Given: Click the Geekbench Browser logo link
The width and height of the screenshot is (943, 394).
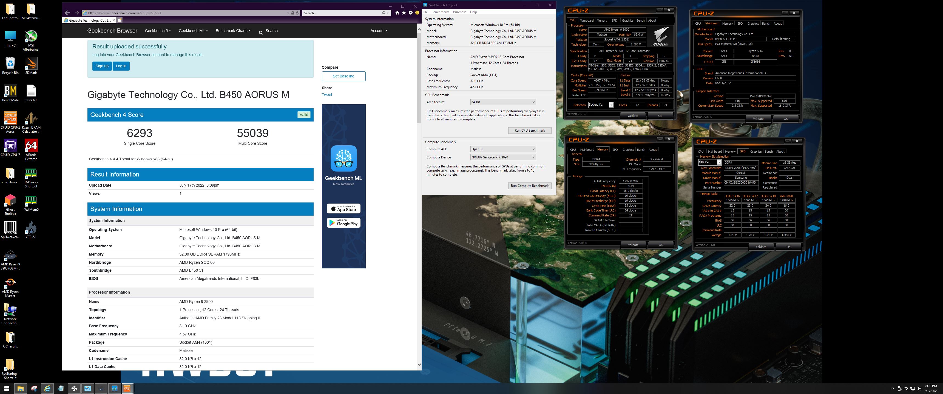Looking at the screenshot, I should coord(112,31).
